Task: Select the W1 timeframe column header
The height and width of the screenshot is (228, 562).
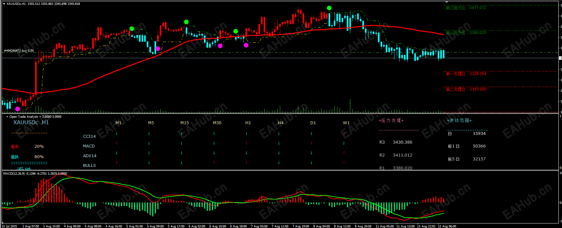Action: pyautogui.click(x=346, y=123)
